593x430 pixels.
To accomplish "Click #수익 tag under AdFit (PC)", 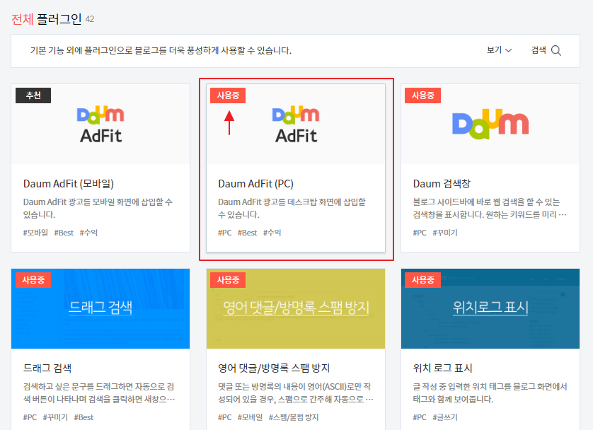I will (272, 233).
